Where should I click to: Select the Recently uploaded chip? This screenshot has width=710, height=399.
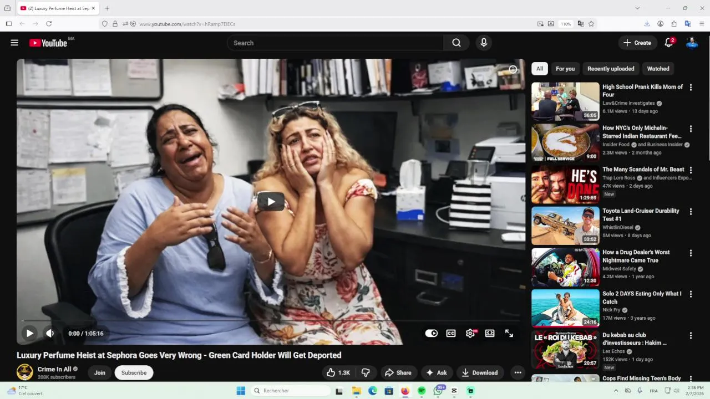click(611, 69)
